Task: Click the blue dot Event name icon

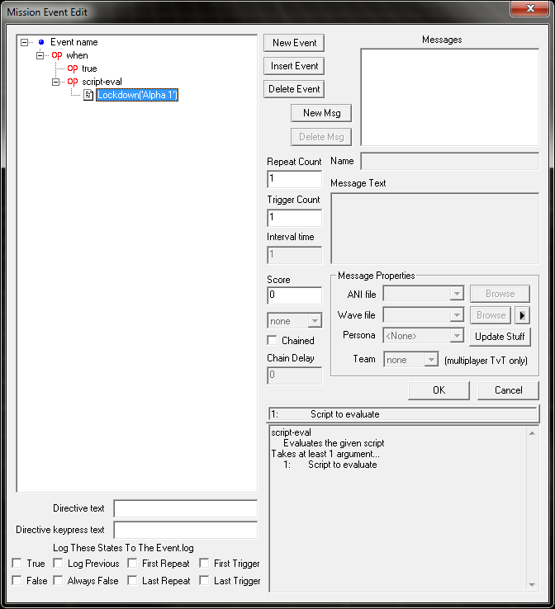Action: coord(40,42)
